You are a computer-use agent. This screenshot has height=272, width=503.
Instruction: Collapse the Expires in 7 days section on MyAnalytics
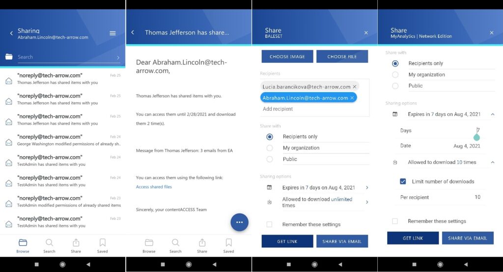pos(492,114)
